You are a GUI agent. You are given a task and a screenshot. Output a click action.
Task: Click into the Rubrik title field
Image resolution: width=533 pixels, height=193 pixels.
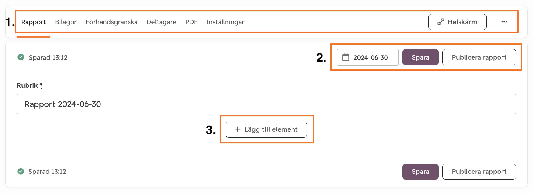coord(266,104)
